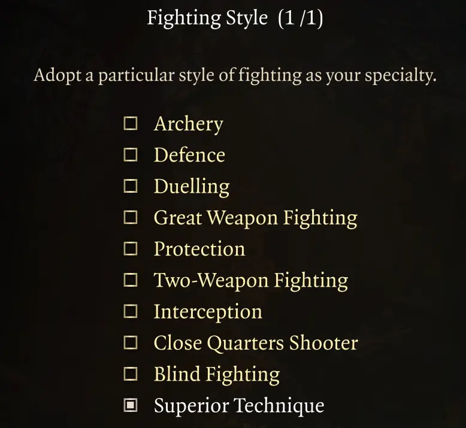Viewport: 466px width, 428px height.
Task: Pick the Interception label
Action: (x=208, y=312)
